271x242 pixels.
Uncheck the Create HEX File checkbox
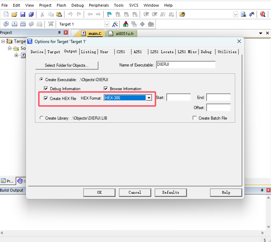coord(46,98)
